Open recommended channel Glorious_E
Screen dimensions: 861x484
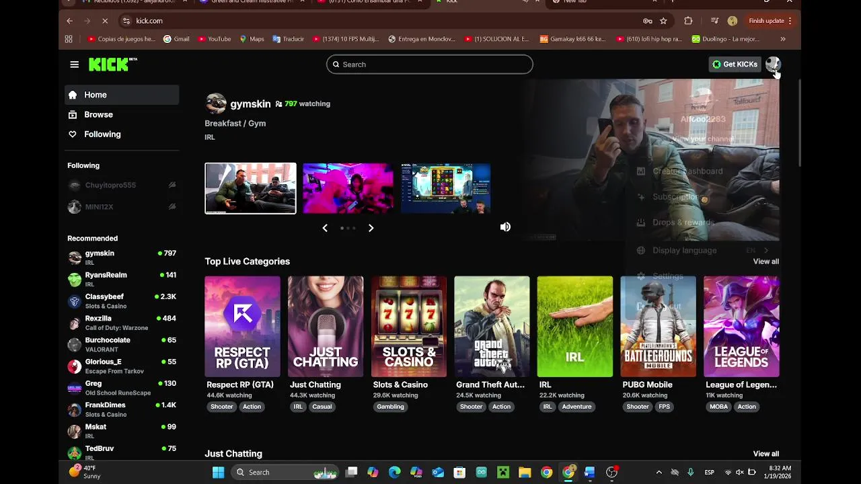(122, 366)
